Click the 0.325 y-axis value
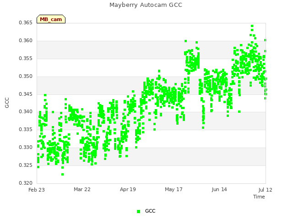The height and width of the screenshot is (220, 293). tap(26, 165)
